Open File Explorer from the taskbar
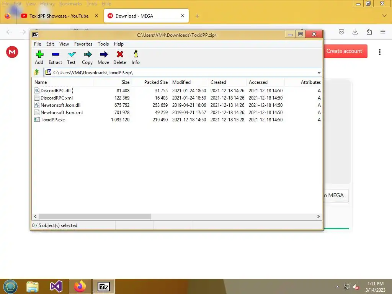 coord(33,287)
